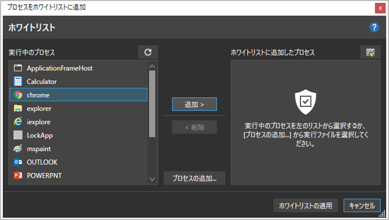389x220 pixels.
Task: Click the shield checkmark icon
Action: click(306, 102)
